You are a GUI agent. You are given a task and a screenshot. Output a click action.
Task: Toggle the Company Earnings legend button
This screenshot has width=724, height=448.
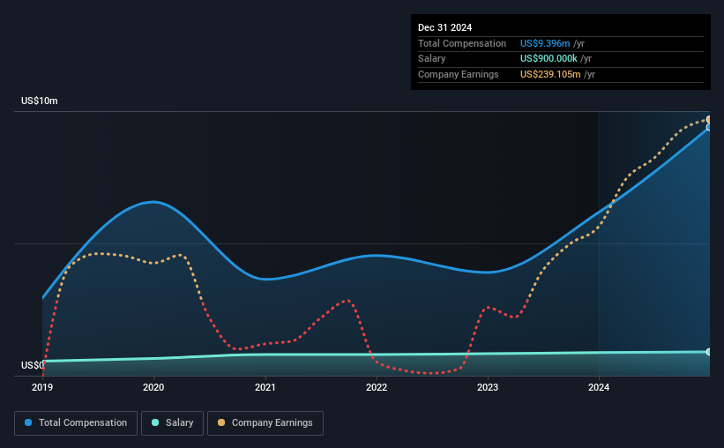coord(265,423)
